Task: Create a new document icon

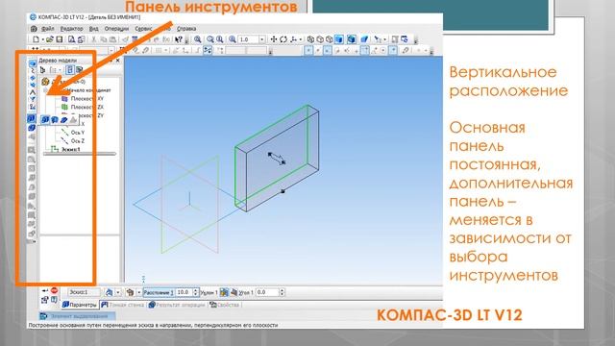Action: [36, 39]
